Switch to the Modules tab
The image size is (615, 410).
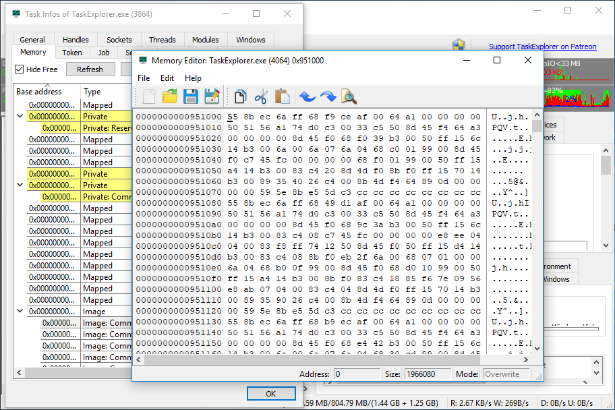206,40
